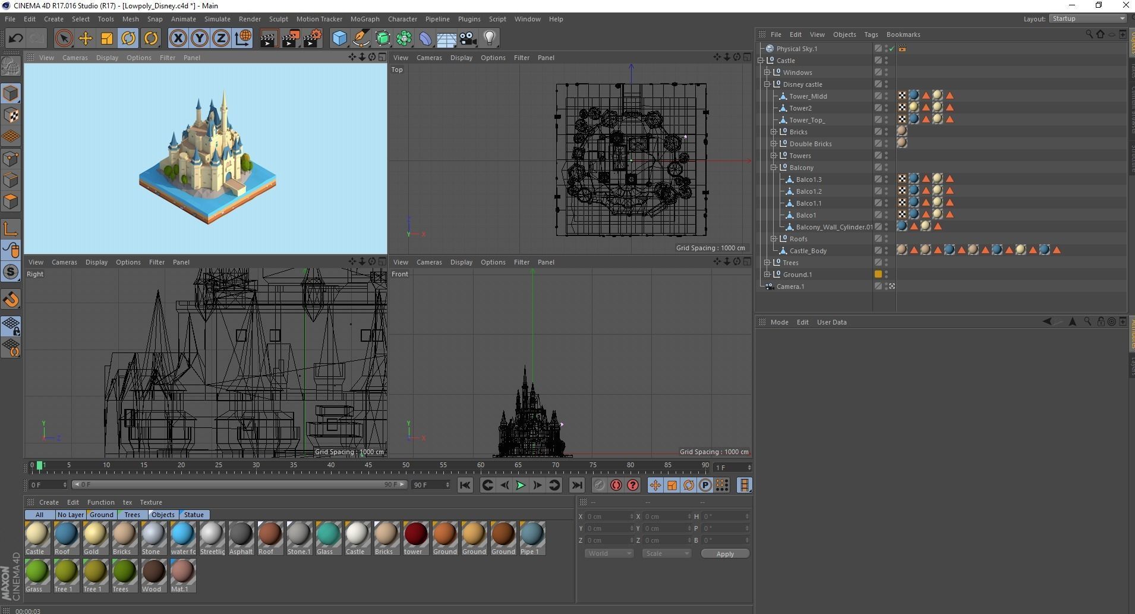
Task: Enable Points mode in left palette
Action: (11, 159)
